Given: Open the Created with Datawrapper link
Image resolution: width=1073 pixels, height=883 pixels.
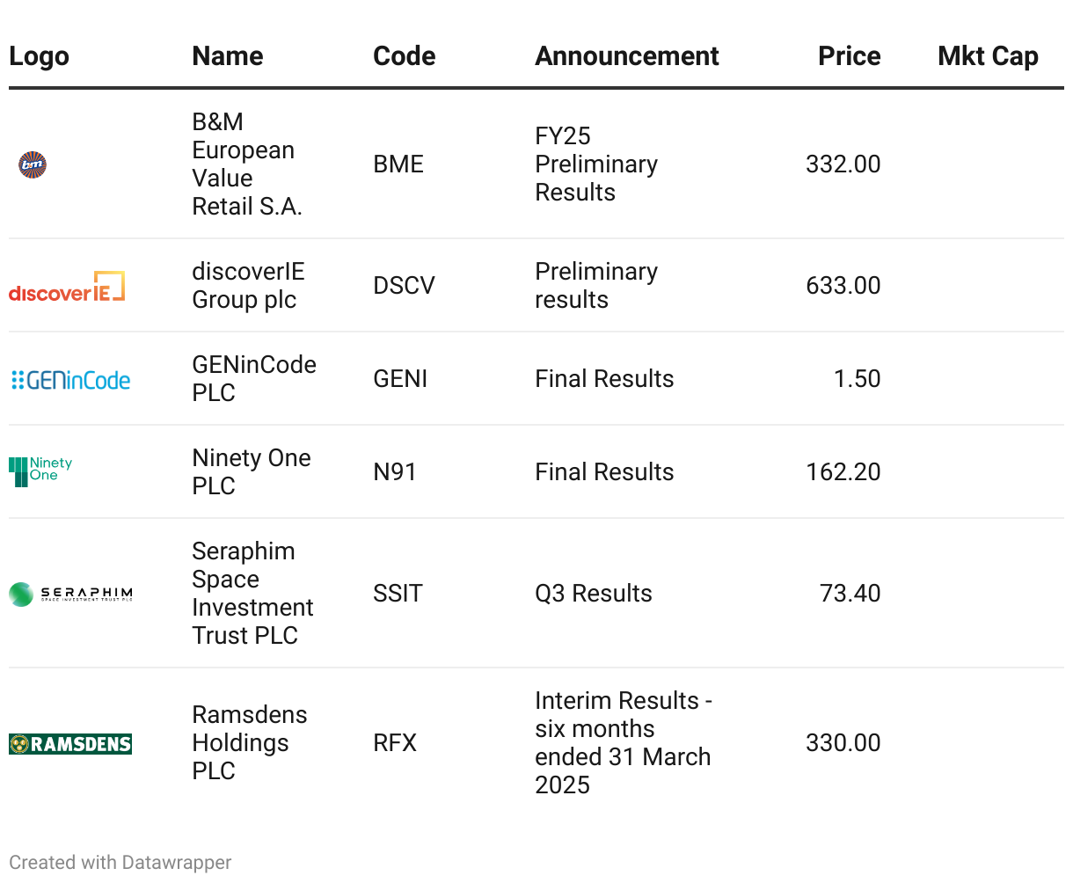Looking at the screenshot, I should (x=120, y=863).
